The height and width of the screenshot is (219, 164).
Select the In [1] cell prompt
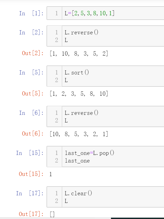31,13
